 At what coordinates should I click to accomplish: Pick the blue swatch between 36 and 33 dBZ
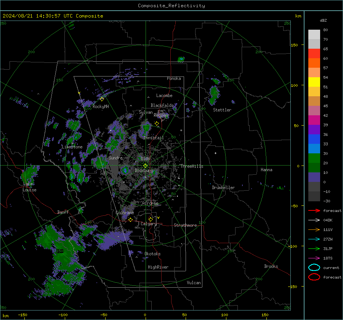[314, 139]
